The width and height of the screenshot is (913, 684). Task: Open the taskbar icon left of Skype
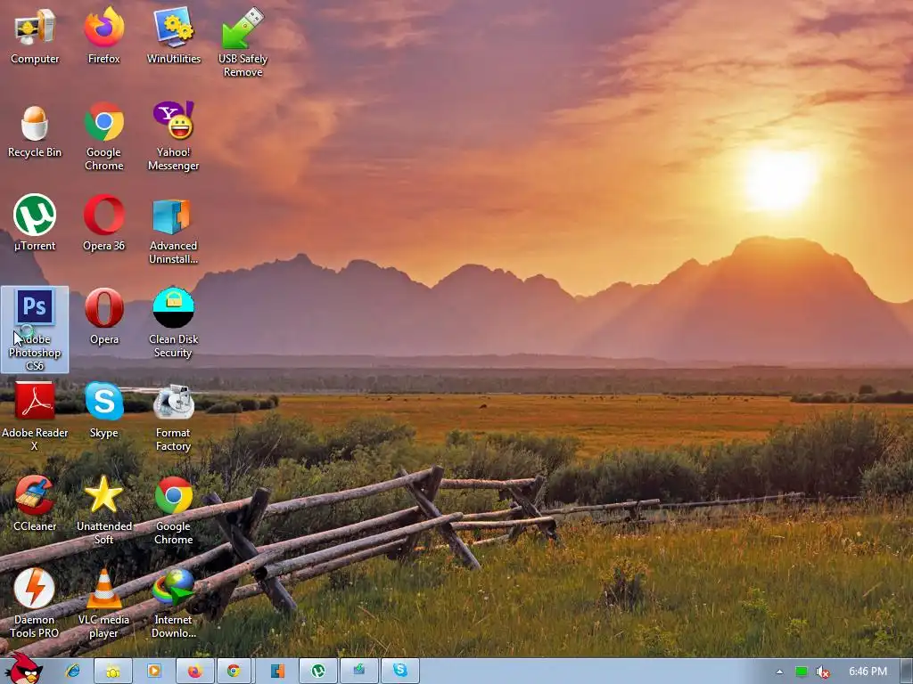(x=358, y=672)
